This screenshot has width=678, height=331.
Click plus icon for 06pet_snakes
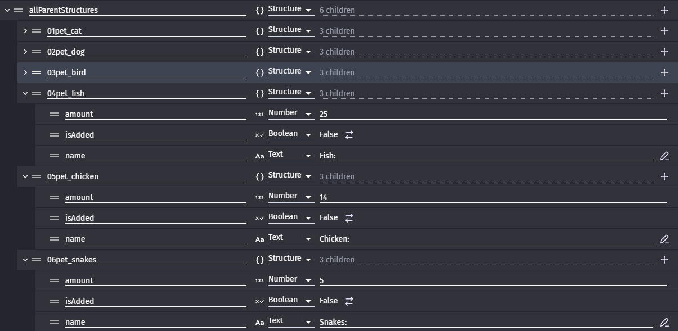(x=664, y=260)
